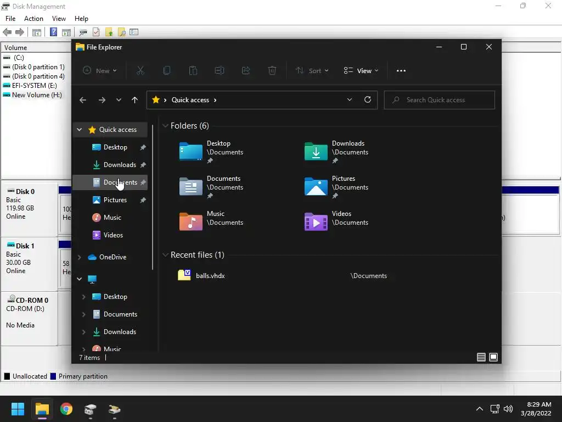Refresh the Quick access view
This screenshot has width=562, height=422.
pos(368,100)
